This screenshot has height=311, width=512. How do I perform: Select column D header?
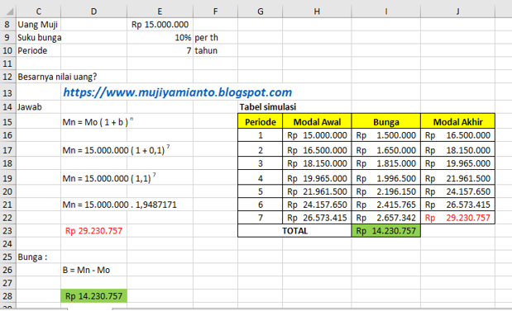(93, 12)
